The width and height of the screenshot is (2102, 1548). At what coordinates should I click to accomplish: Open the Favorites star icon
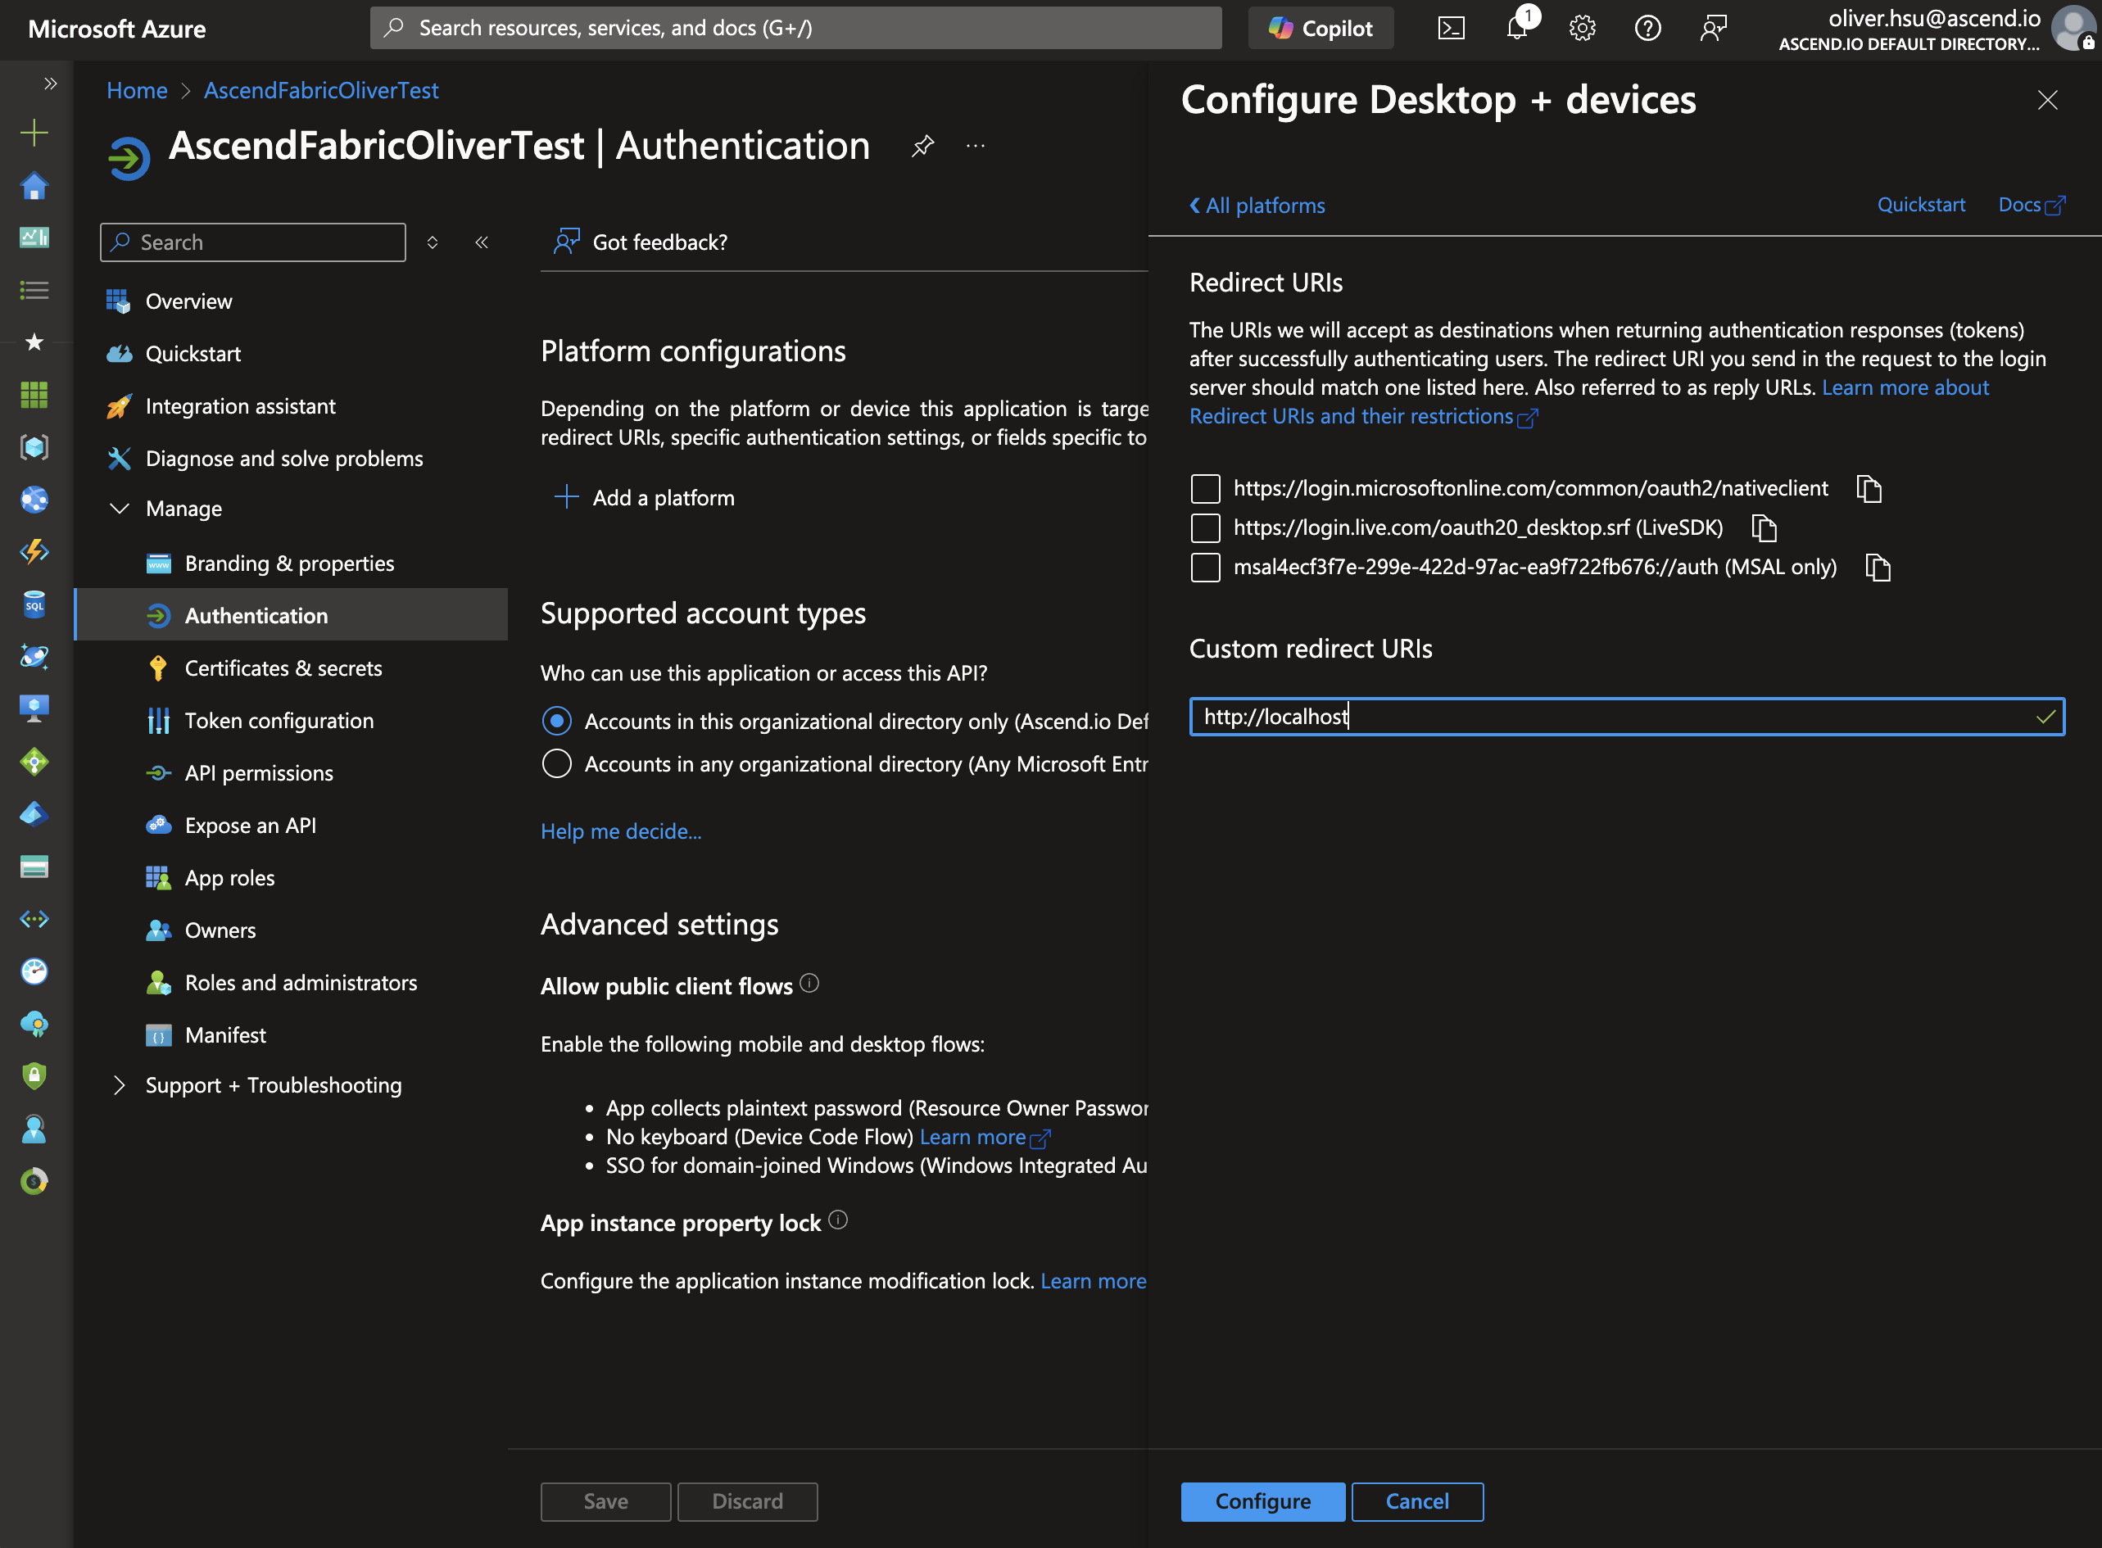34,342
